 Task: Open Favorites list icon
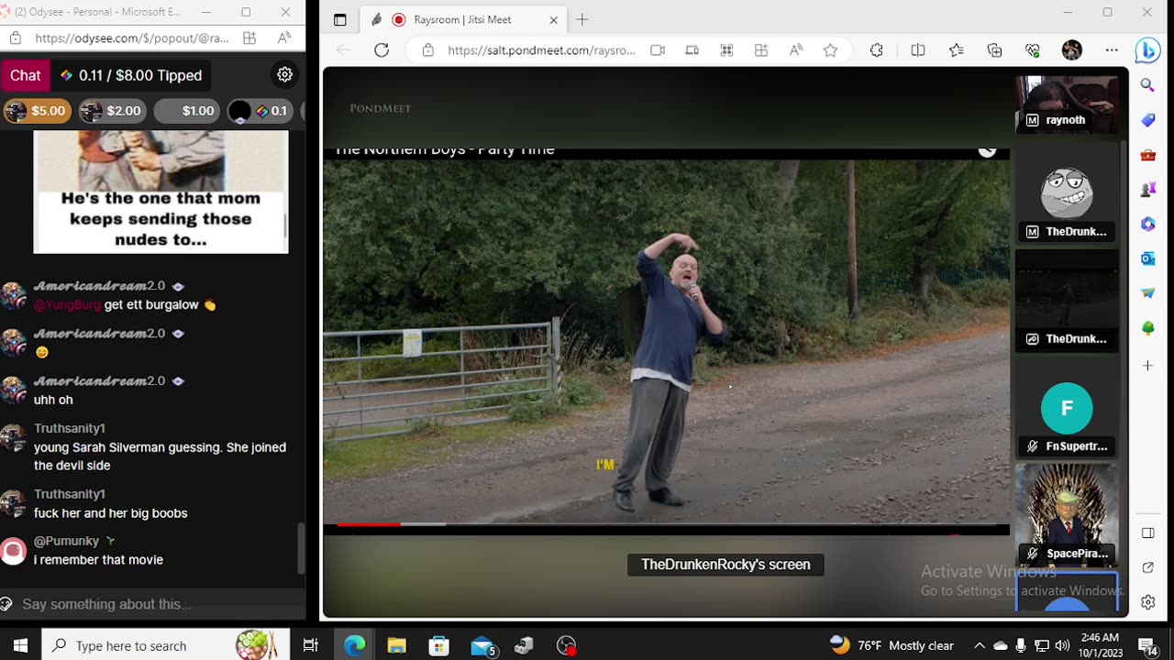click(x=957, y=50)
